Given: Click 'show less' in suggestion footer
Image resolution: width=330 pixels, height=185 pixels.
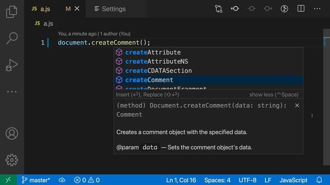Looking at the screenshot, I should (274, 95).
